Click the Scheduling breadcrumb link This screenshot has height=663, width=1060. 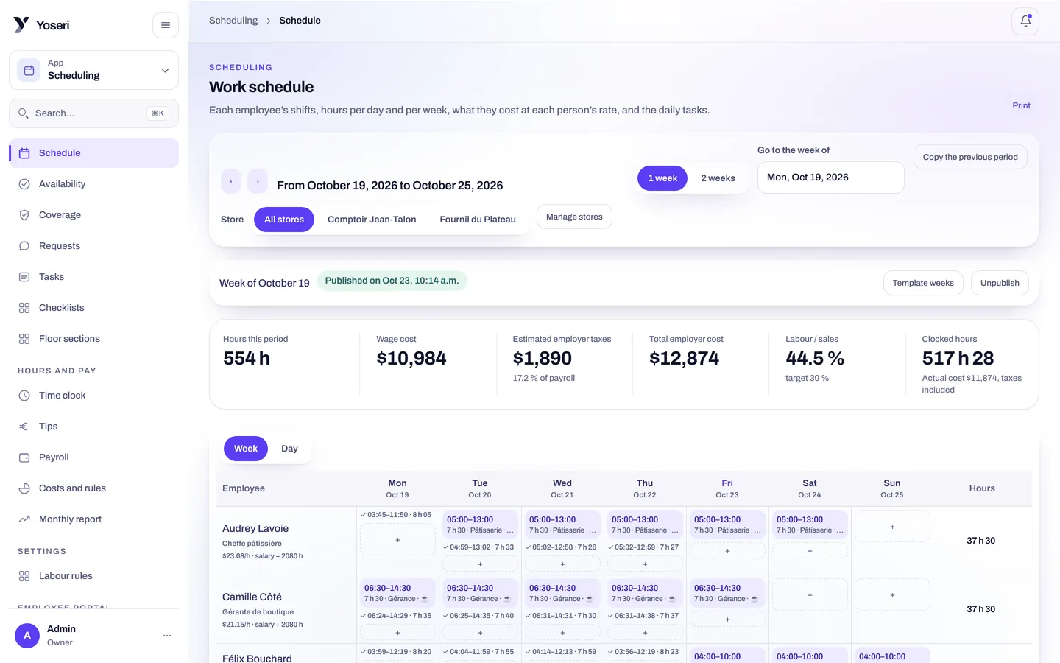tap(233, 21)
